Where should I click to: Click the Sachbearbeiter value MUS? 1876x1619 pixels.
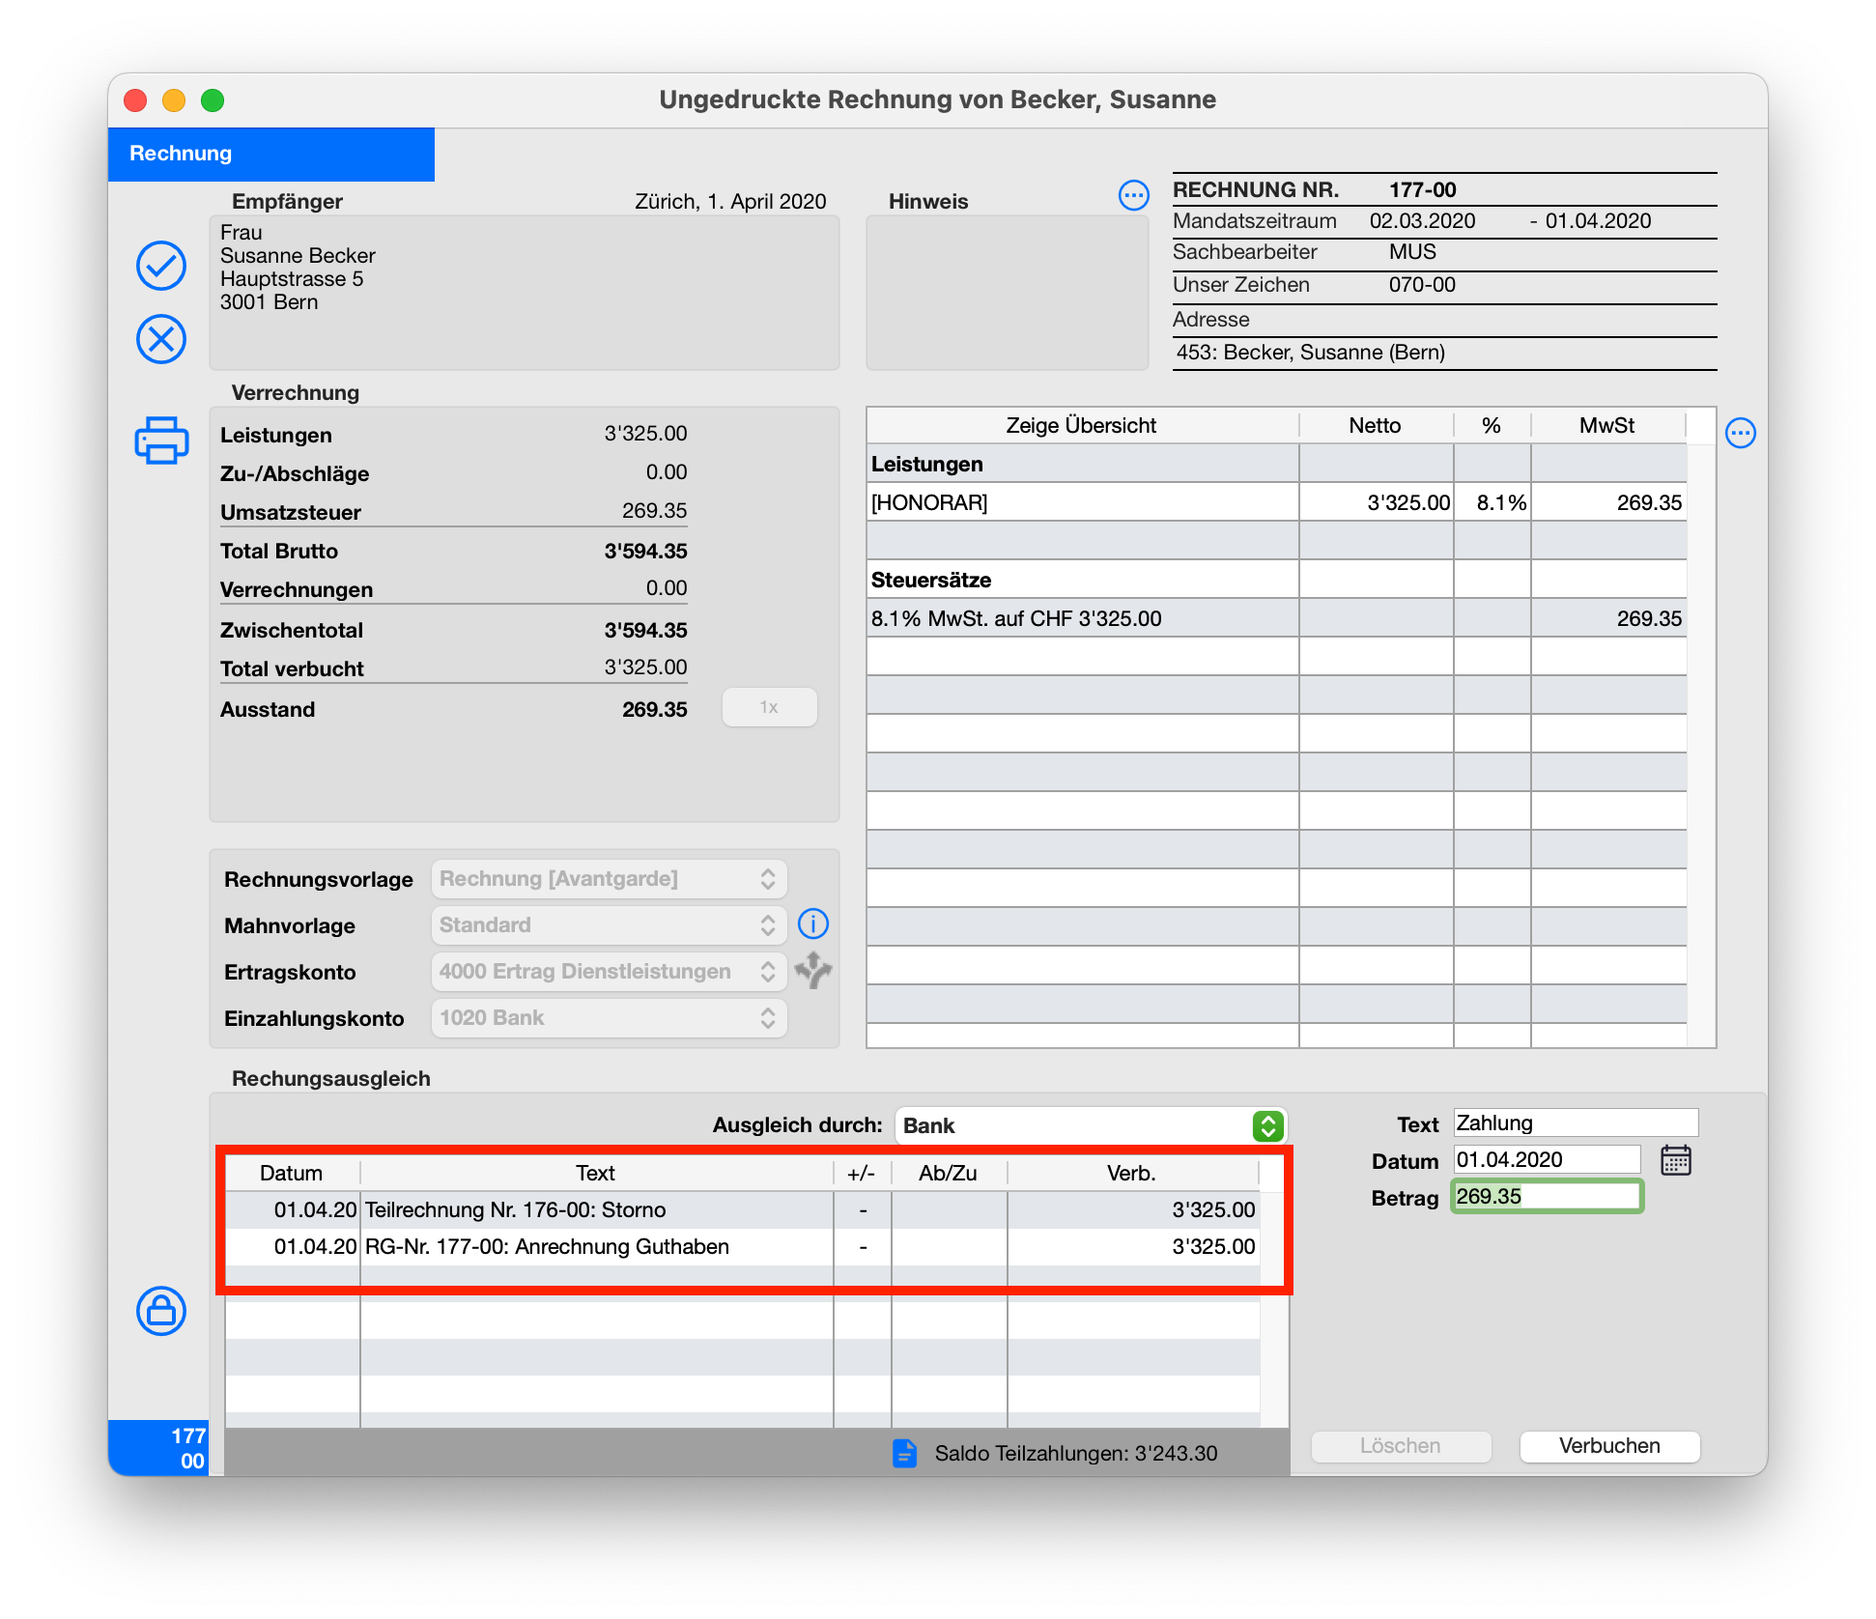click(x=1412, y=252)
